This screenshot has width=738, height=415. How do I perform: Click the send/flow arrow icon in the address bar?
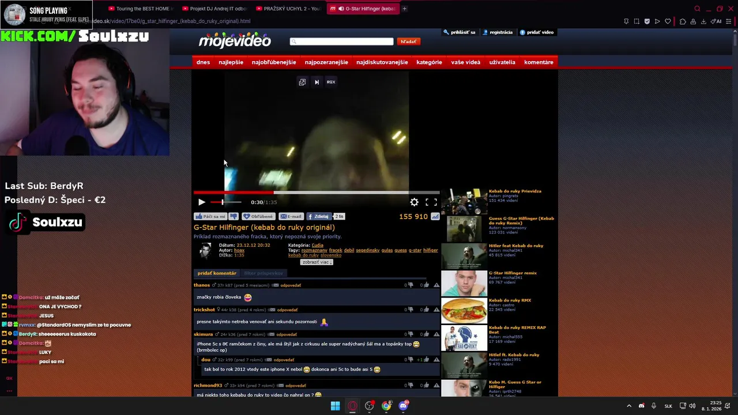click(657, 21)
